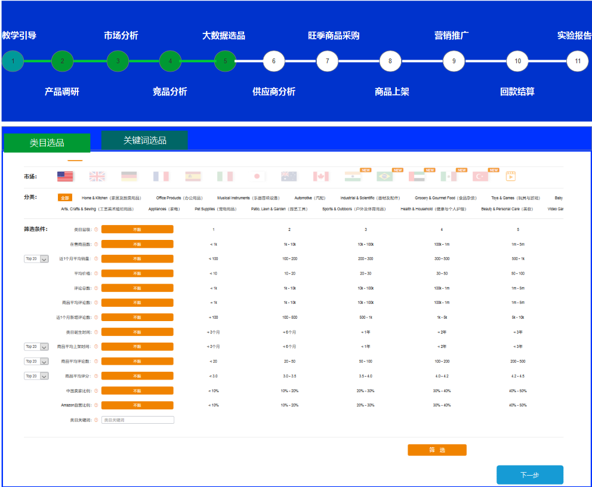Switch to the 关键词选品 tab
This screenshot has height=487, width=592.
pos(144,141)
